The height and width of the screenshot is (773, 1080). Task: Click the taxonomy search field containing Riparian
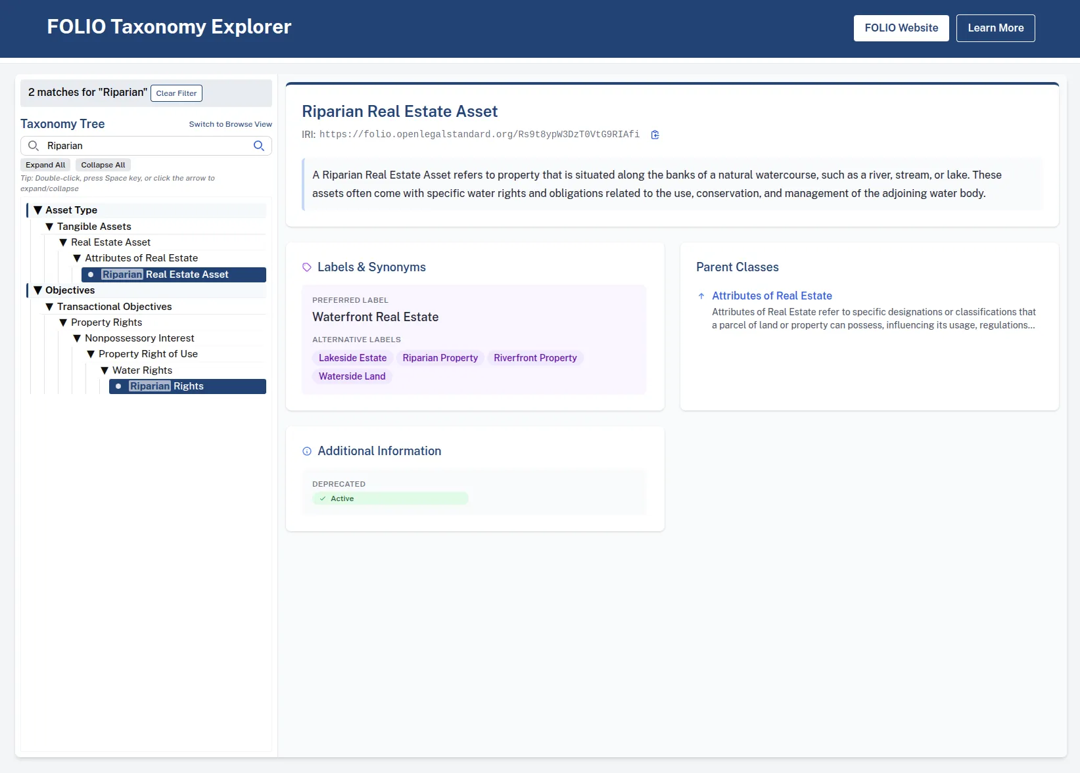click(145, 146)
